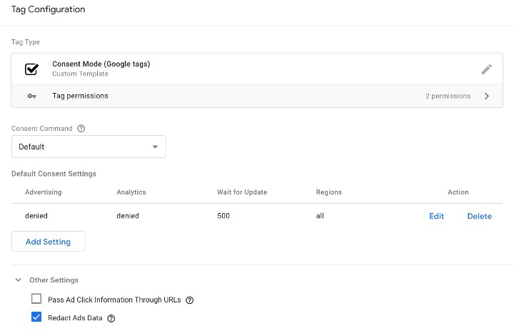The width and height of the screenshot is (514, 331).
Task: Click the Analytics column header
Action: [x=131, y=192]
